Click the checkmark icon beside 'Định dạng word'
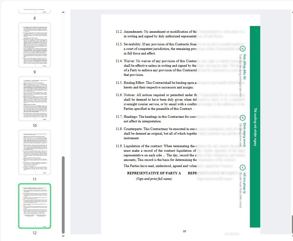293x241 pixels. (x=242, y=118)
